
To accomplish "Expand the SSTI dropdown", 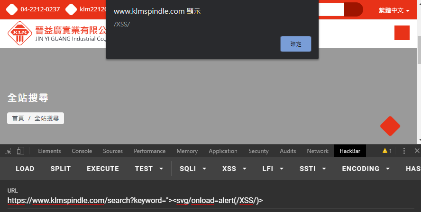I will 312,169.
